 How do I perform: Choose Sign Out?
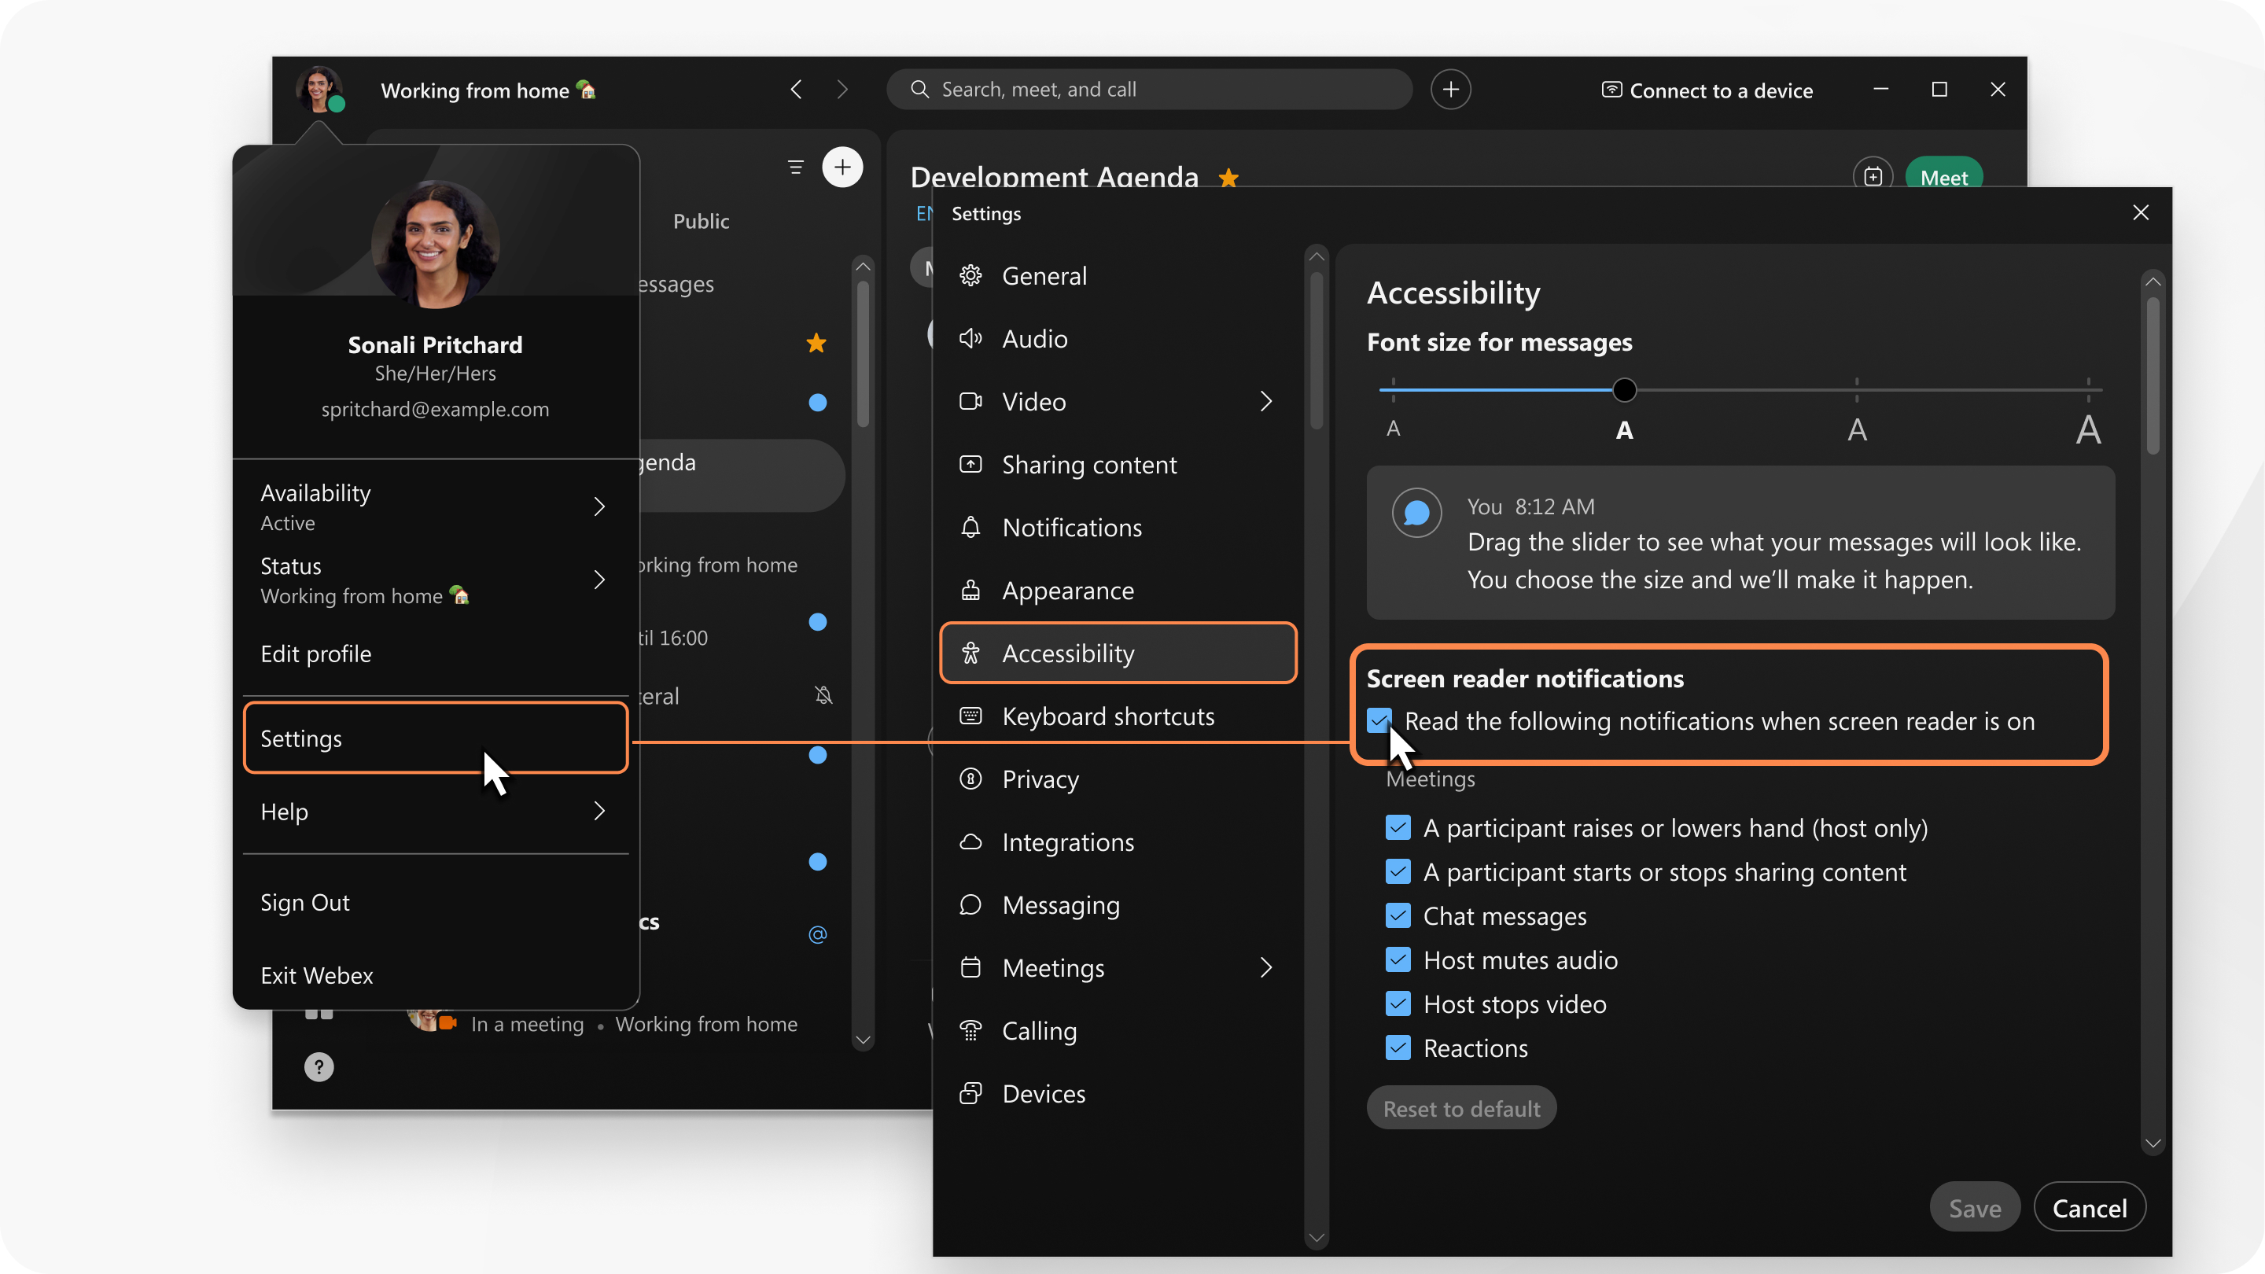pos(304,903)
